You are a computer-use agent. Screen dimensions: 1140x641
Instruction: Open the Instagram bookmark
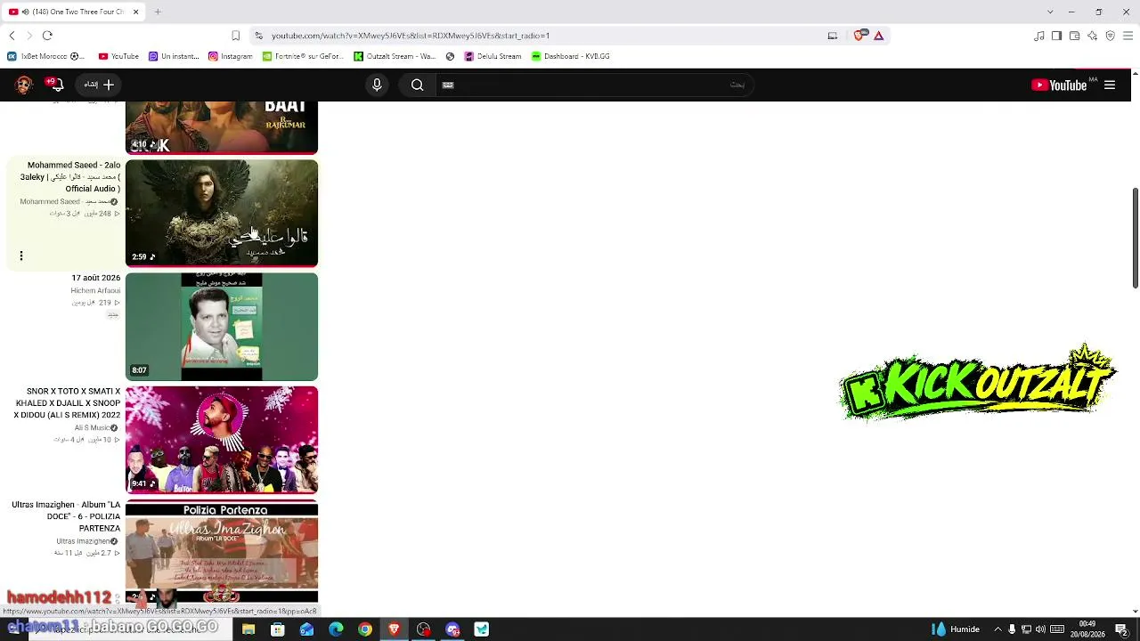pyautogui.click(x=230, y=56)
